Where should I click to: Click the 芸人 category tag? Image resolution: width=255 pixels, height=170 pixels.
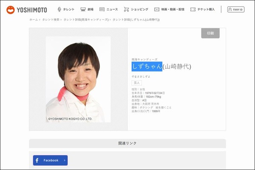tap(136, 83)
